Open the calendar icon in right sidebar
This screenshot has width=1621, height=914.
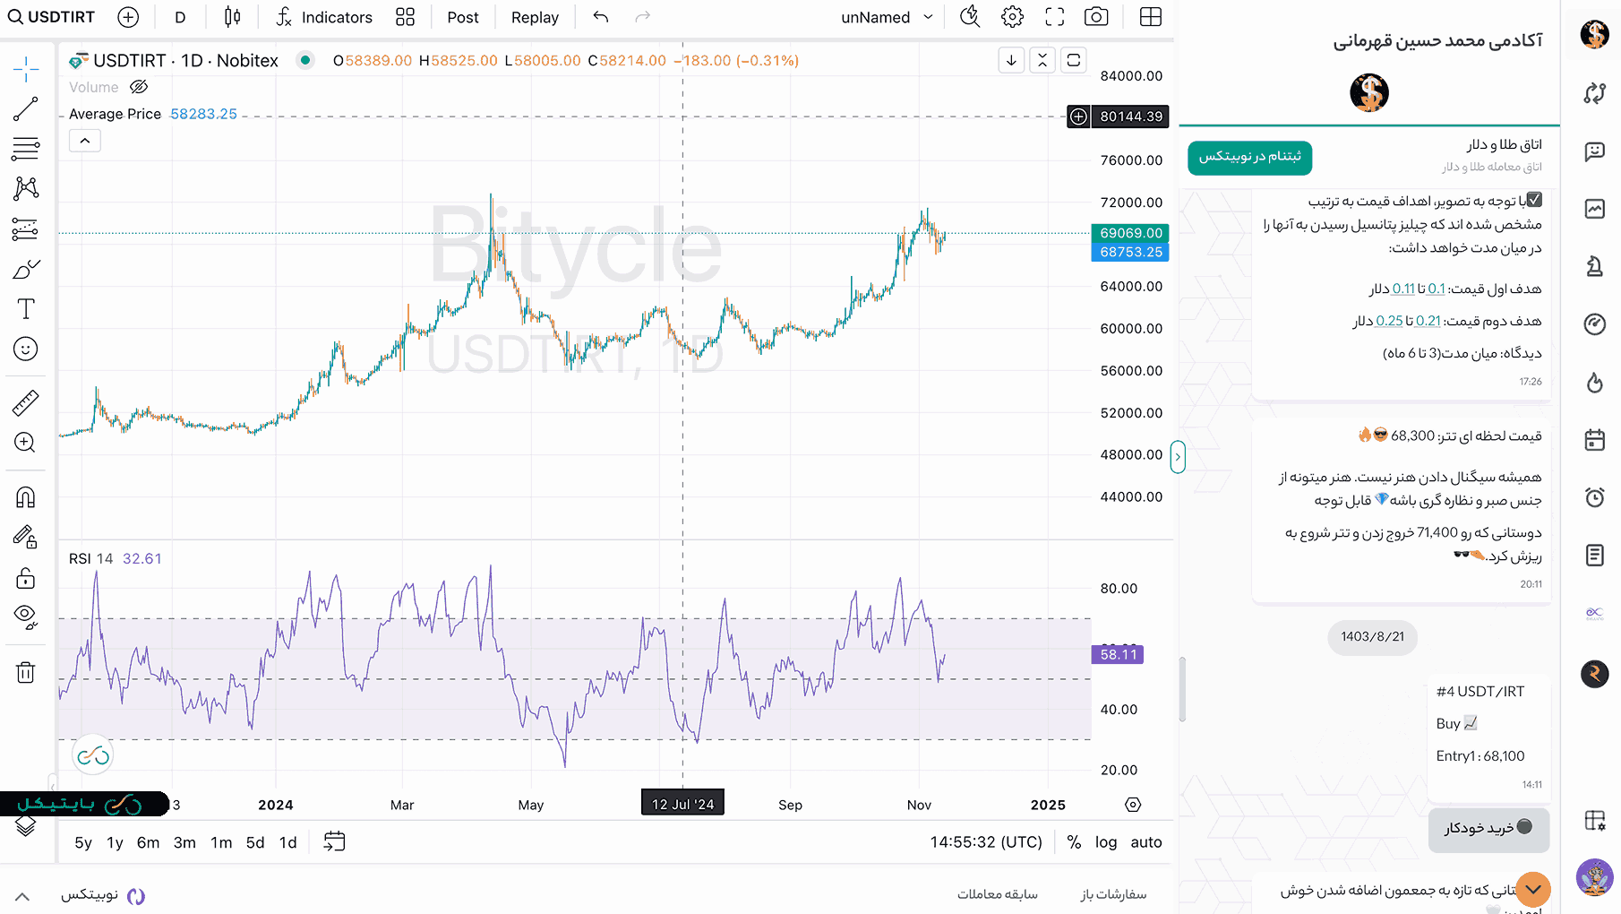[x=1595, y=439]
